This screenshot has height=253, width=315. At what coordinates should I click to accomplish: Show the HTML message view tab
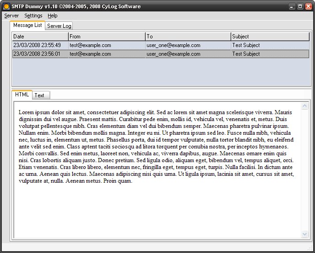pos(22,95)
